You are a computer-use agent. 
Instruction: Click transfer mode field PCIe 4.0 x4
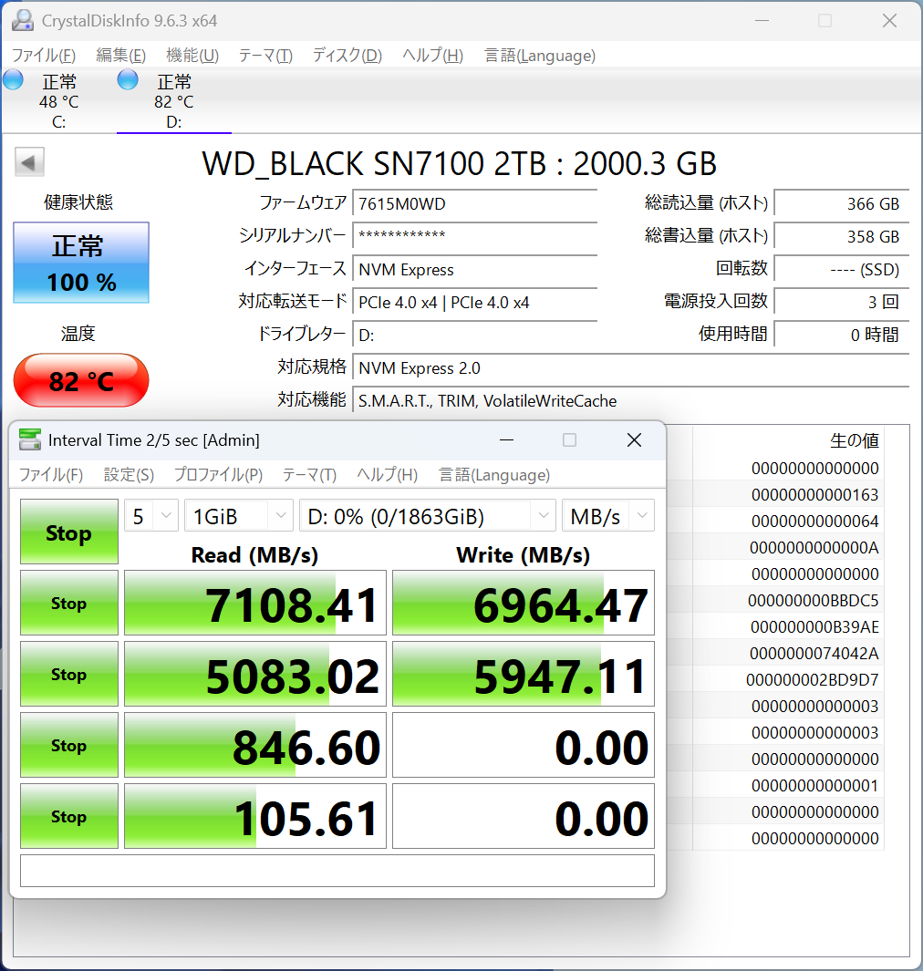pyautogui.click(x=475, y=302)
